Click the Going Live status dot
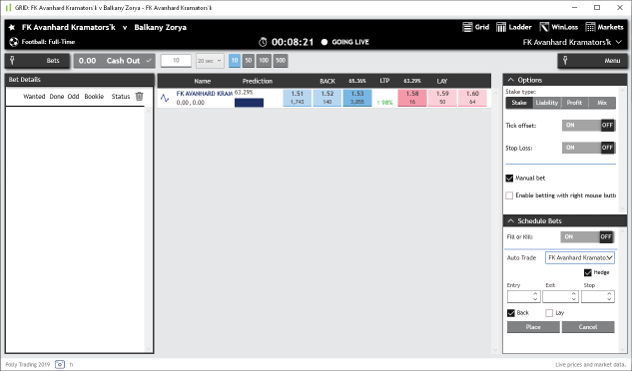The height and width of the screenshot is (371, 632). [x=324, y=42]
